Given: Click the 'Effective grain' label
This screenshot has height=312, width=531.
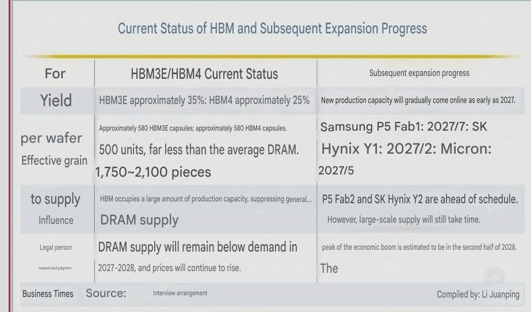Looking at the screenshot, I should tap(54, 160).
